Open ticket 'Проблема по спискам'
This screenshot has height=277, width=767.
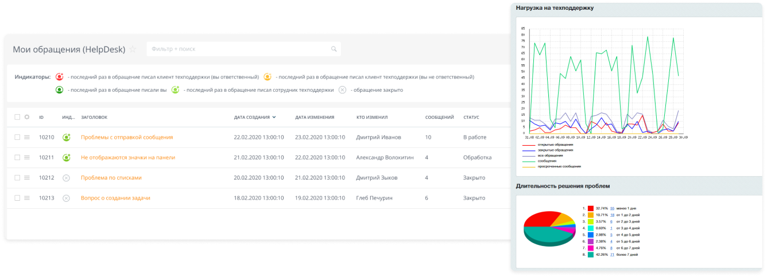tap(111, 178)
